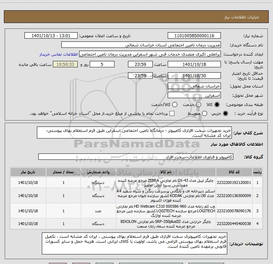Click product code 2232200192120001
273x264 pixels.
[234, 182]
